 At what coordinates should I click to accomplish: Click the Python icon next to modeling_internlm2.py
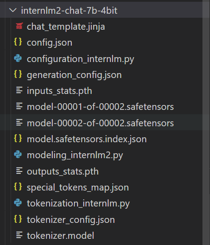pyautogui.click(x=18, y=154)
